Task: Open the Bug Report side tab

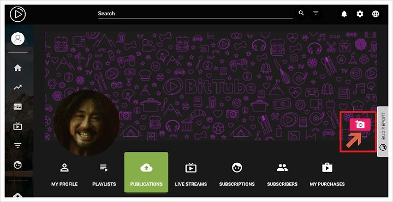Action: [383, 132]
